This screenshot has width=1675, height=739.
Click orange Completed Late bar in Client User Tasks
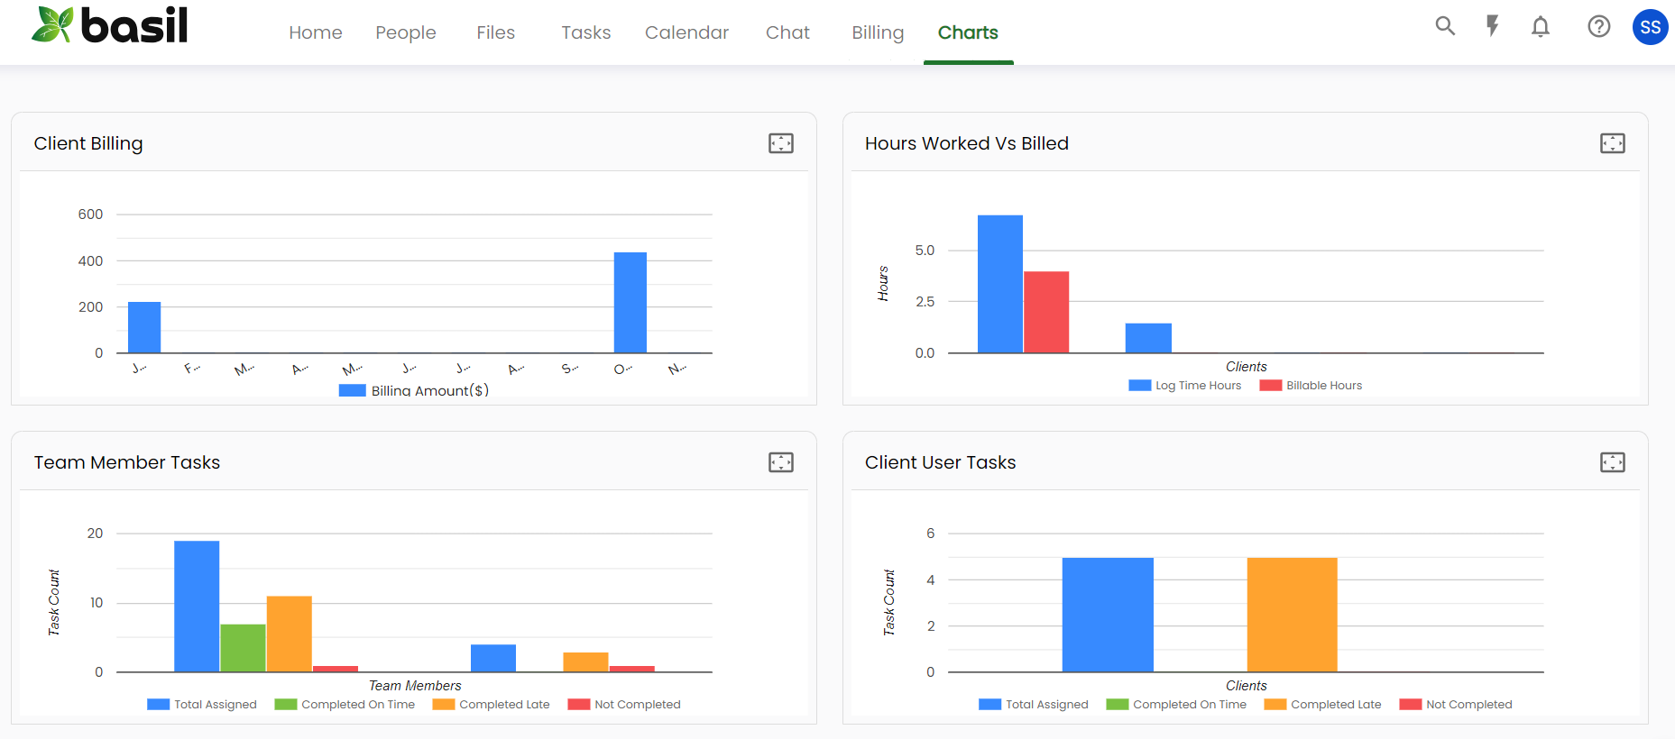(1292, 615)
